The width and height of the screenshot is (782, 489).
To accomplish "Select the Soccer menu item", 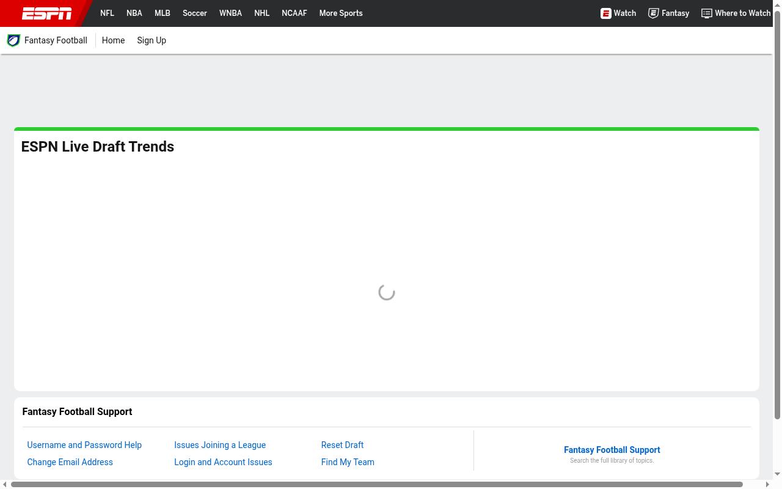I will point(195,13).
